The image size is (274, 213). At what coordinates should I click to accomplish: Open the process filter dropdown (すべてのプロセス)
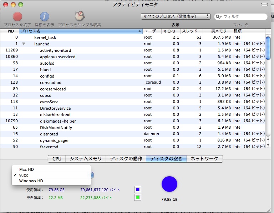tap(176, 16)
